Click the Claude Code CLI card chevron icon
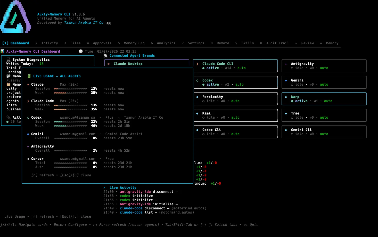The height and width of the screenshot is (237, 378). 197,64
